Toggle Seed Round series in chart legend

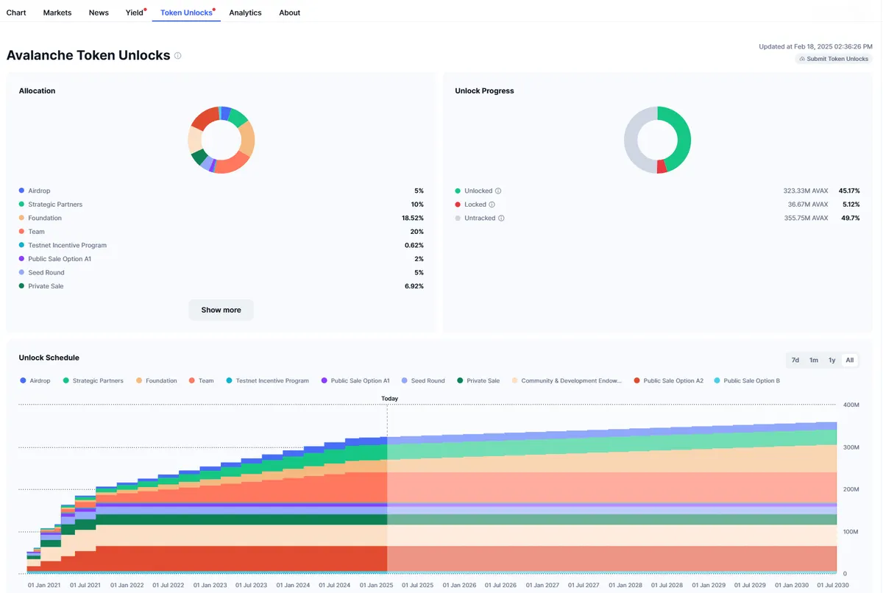[x=423, y=381]
